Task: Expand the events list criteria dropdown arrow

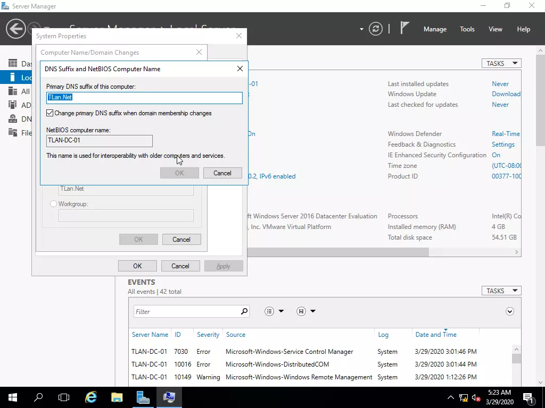Action: point(281,311)
